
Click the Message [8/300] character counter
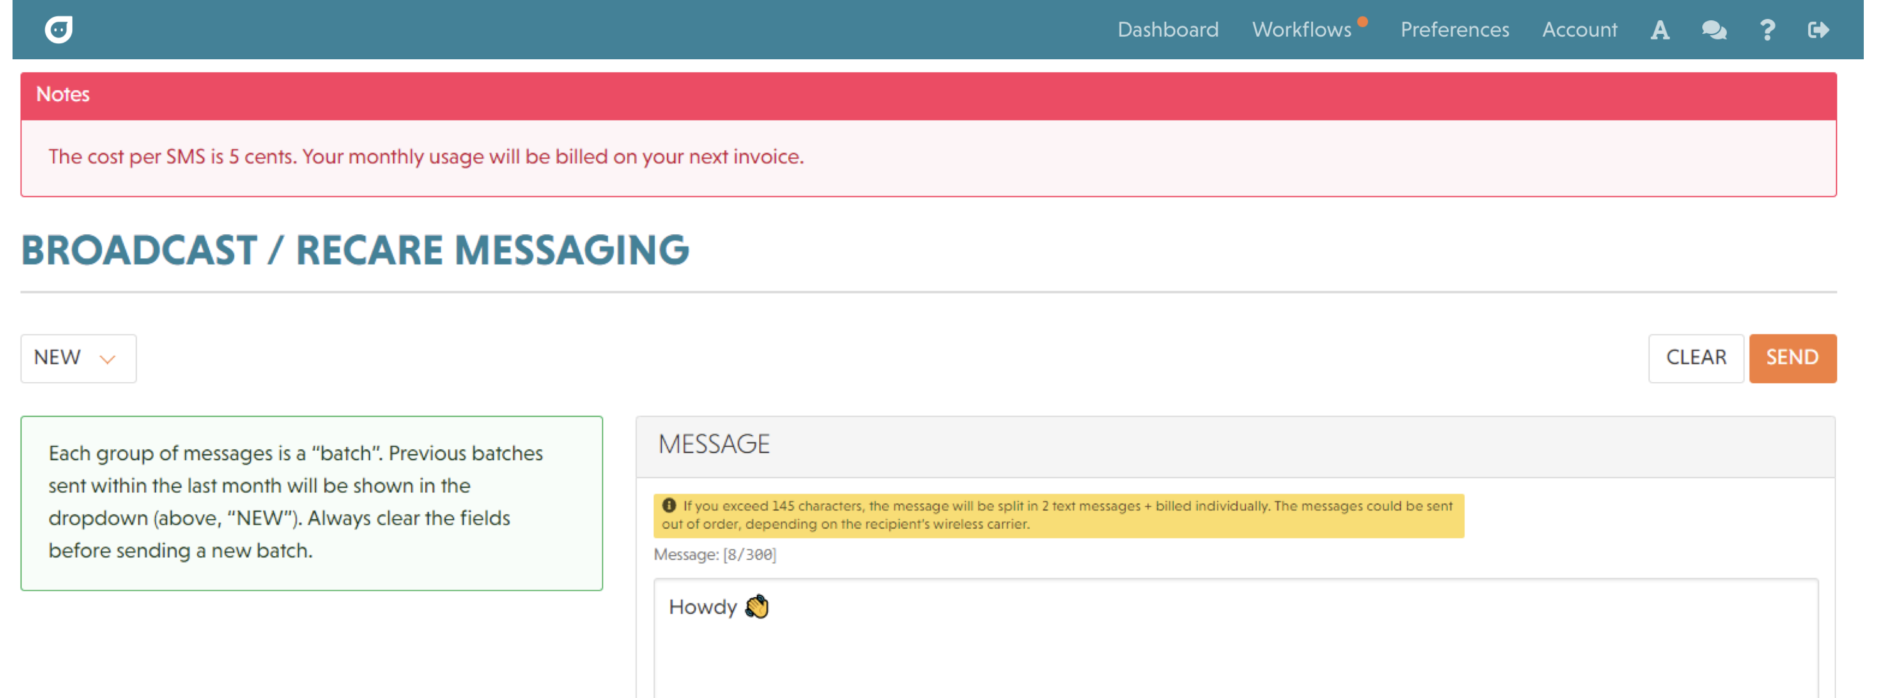pos(714,555)
